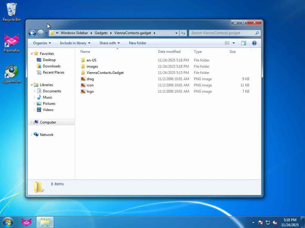Open the Music library

click(x=47, y=97)
